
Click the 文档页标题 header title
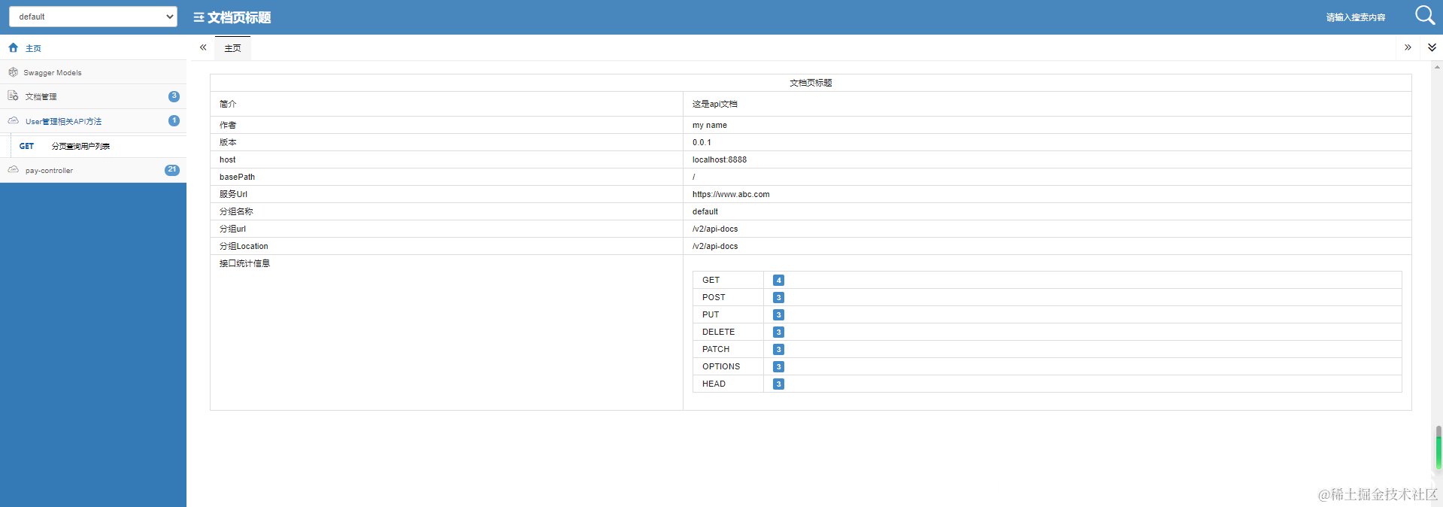pyautogui.click(x=239, y=17)
